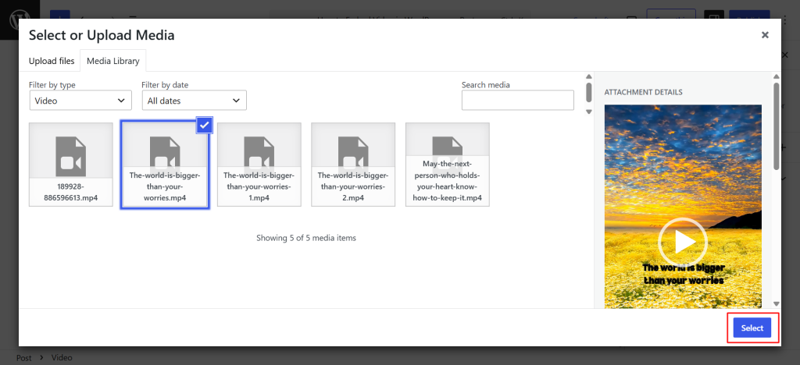Click the attachment details scrollbar thumb
The width and height of the screenshot is (800, 365).
tap(777, 126)
